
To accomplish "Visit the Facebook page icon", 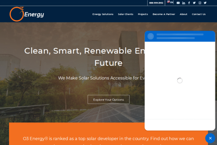I will (189, 3).
